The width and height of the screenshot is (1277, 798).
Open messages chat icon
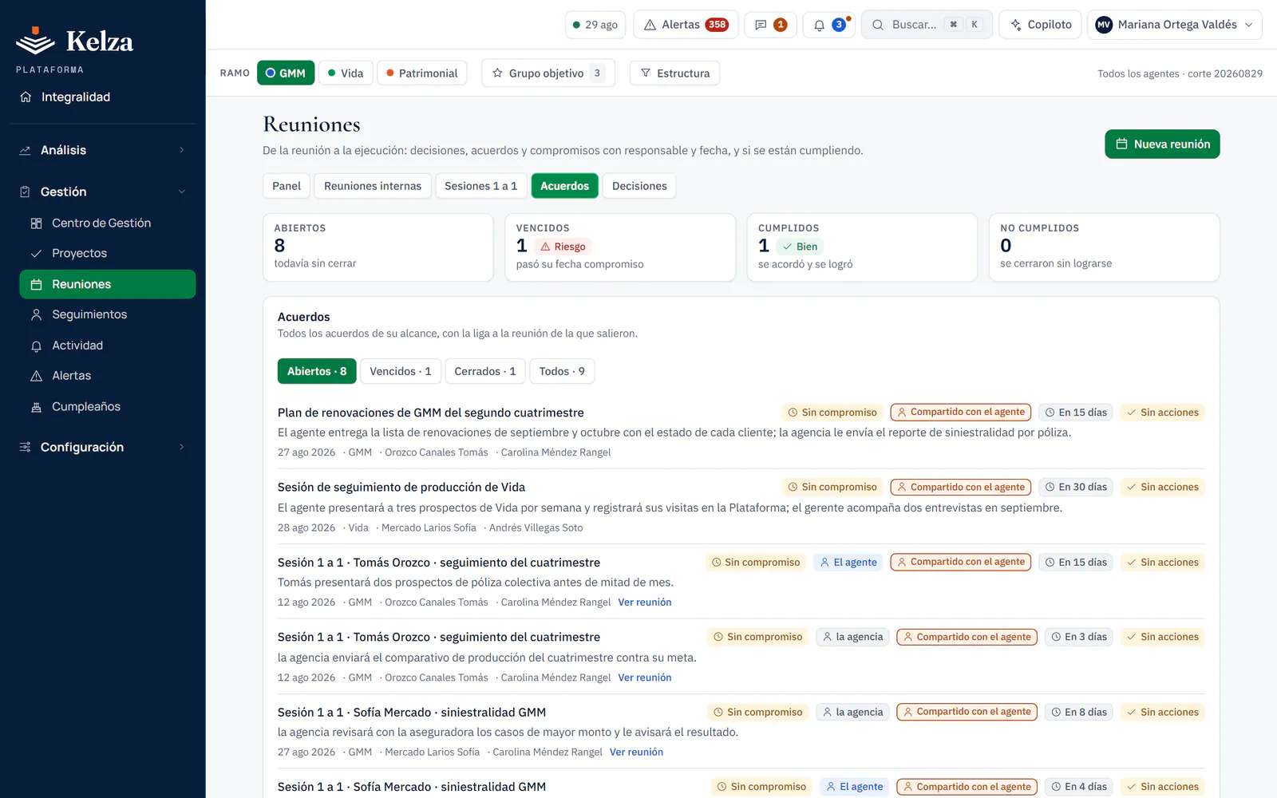771,25
